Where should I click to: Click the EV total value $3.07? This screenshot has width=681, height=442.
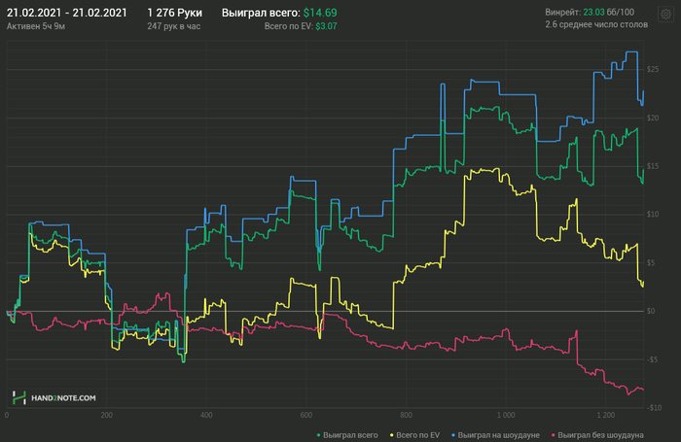pyautogui.click(x=326, y=26)
